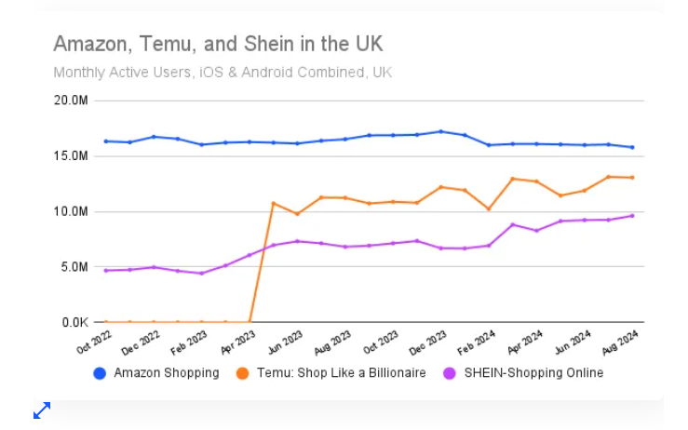Click the Aug 2024 x-axis label
Image resolution: width=688 pixels, height=430 pixels.
coord(621,343)
